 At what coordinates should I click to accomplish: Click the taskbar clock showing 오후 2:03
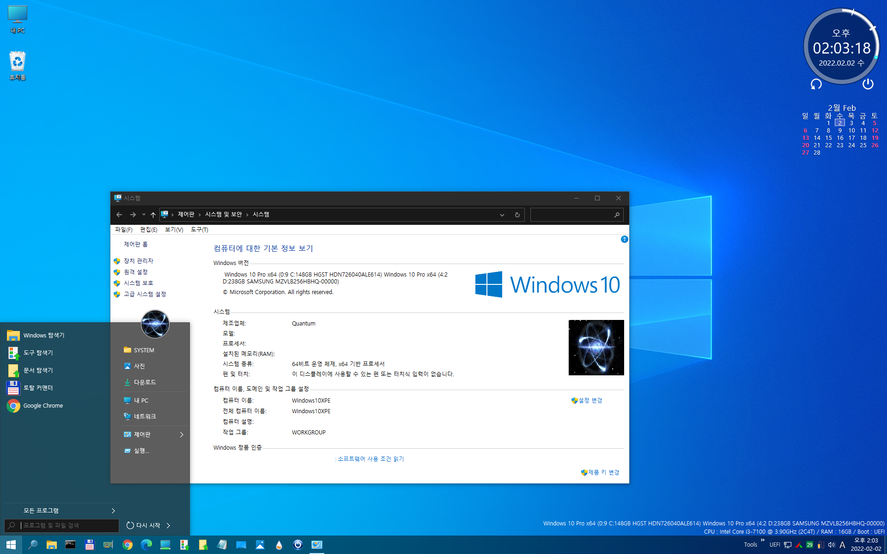pos(866,545)
